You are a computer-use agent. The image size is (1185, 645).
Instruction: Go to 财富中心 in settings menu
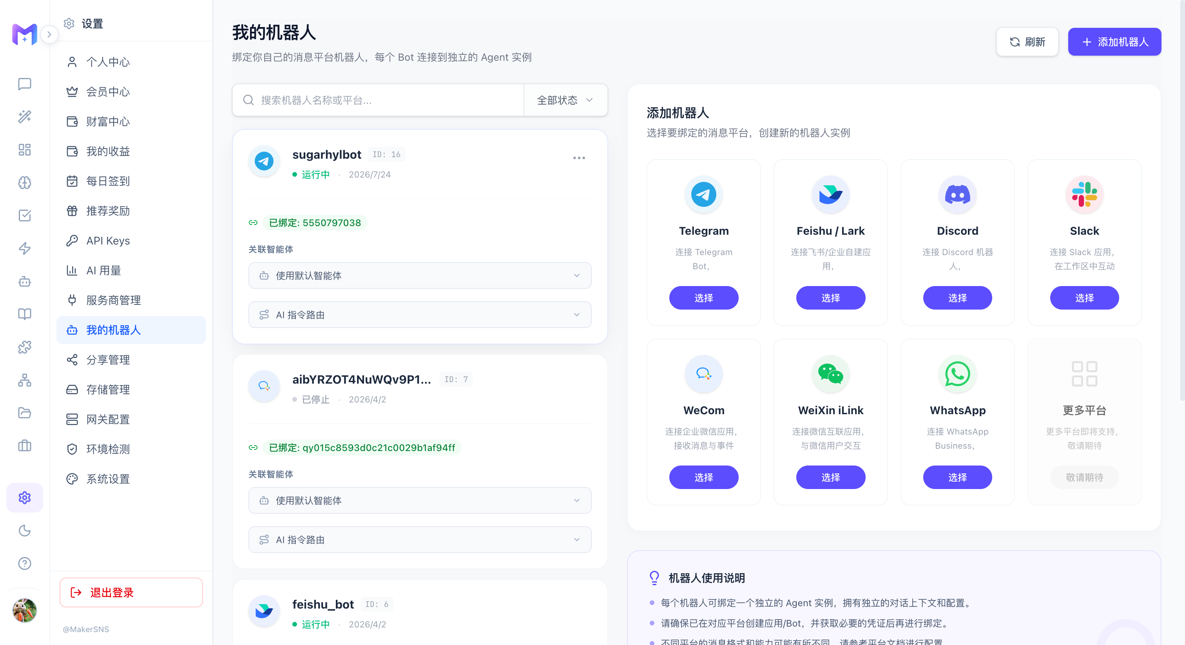pos(131,121)
